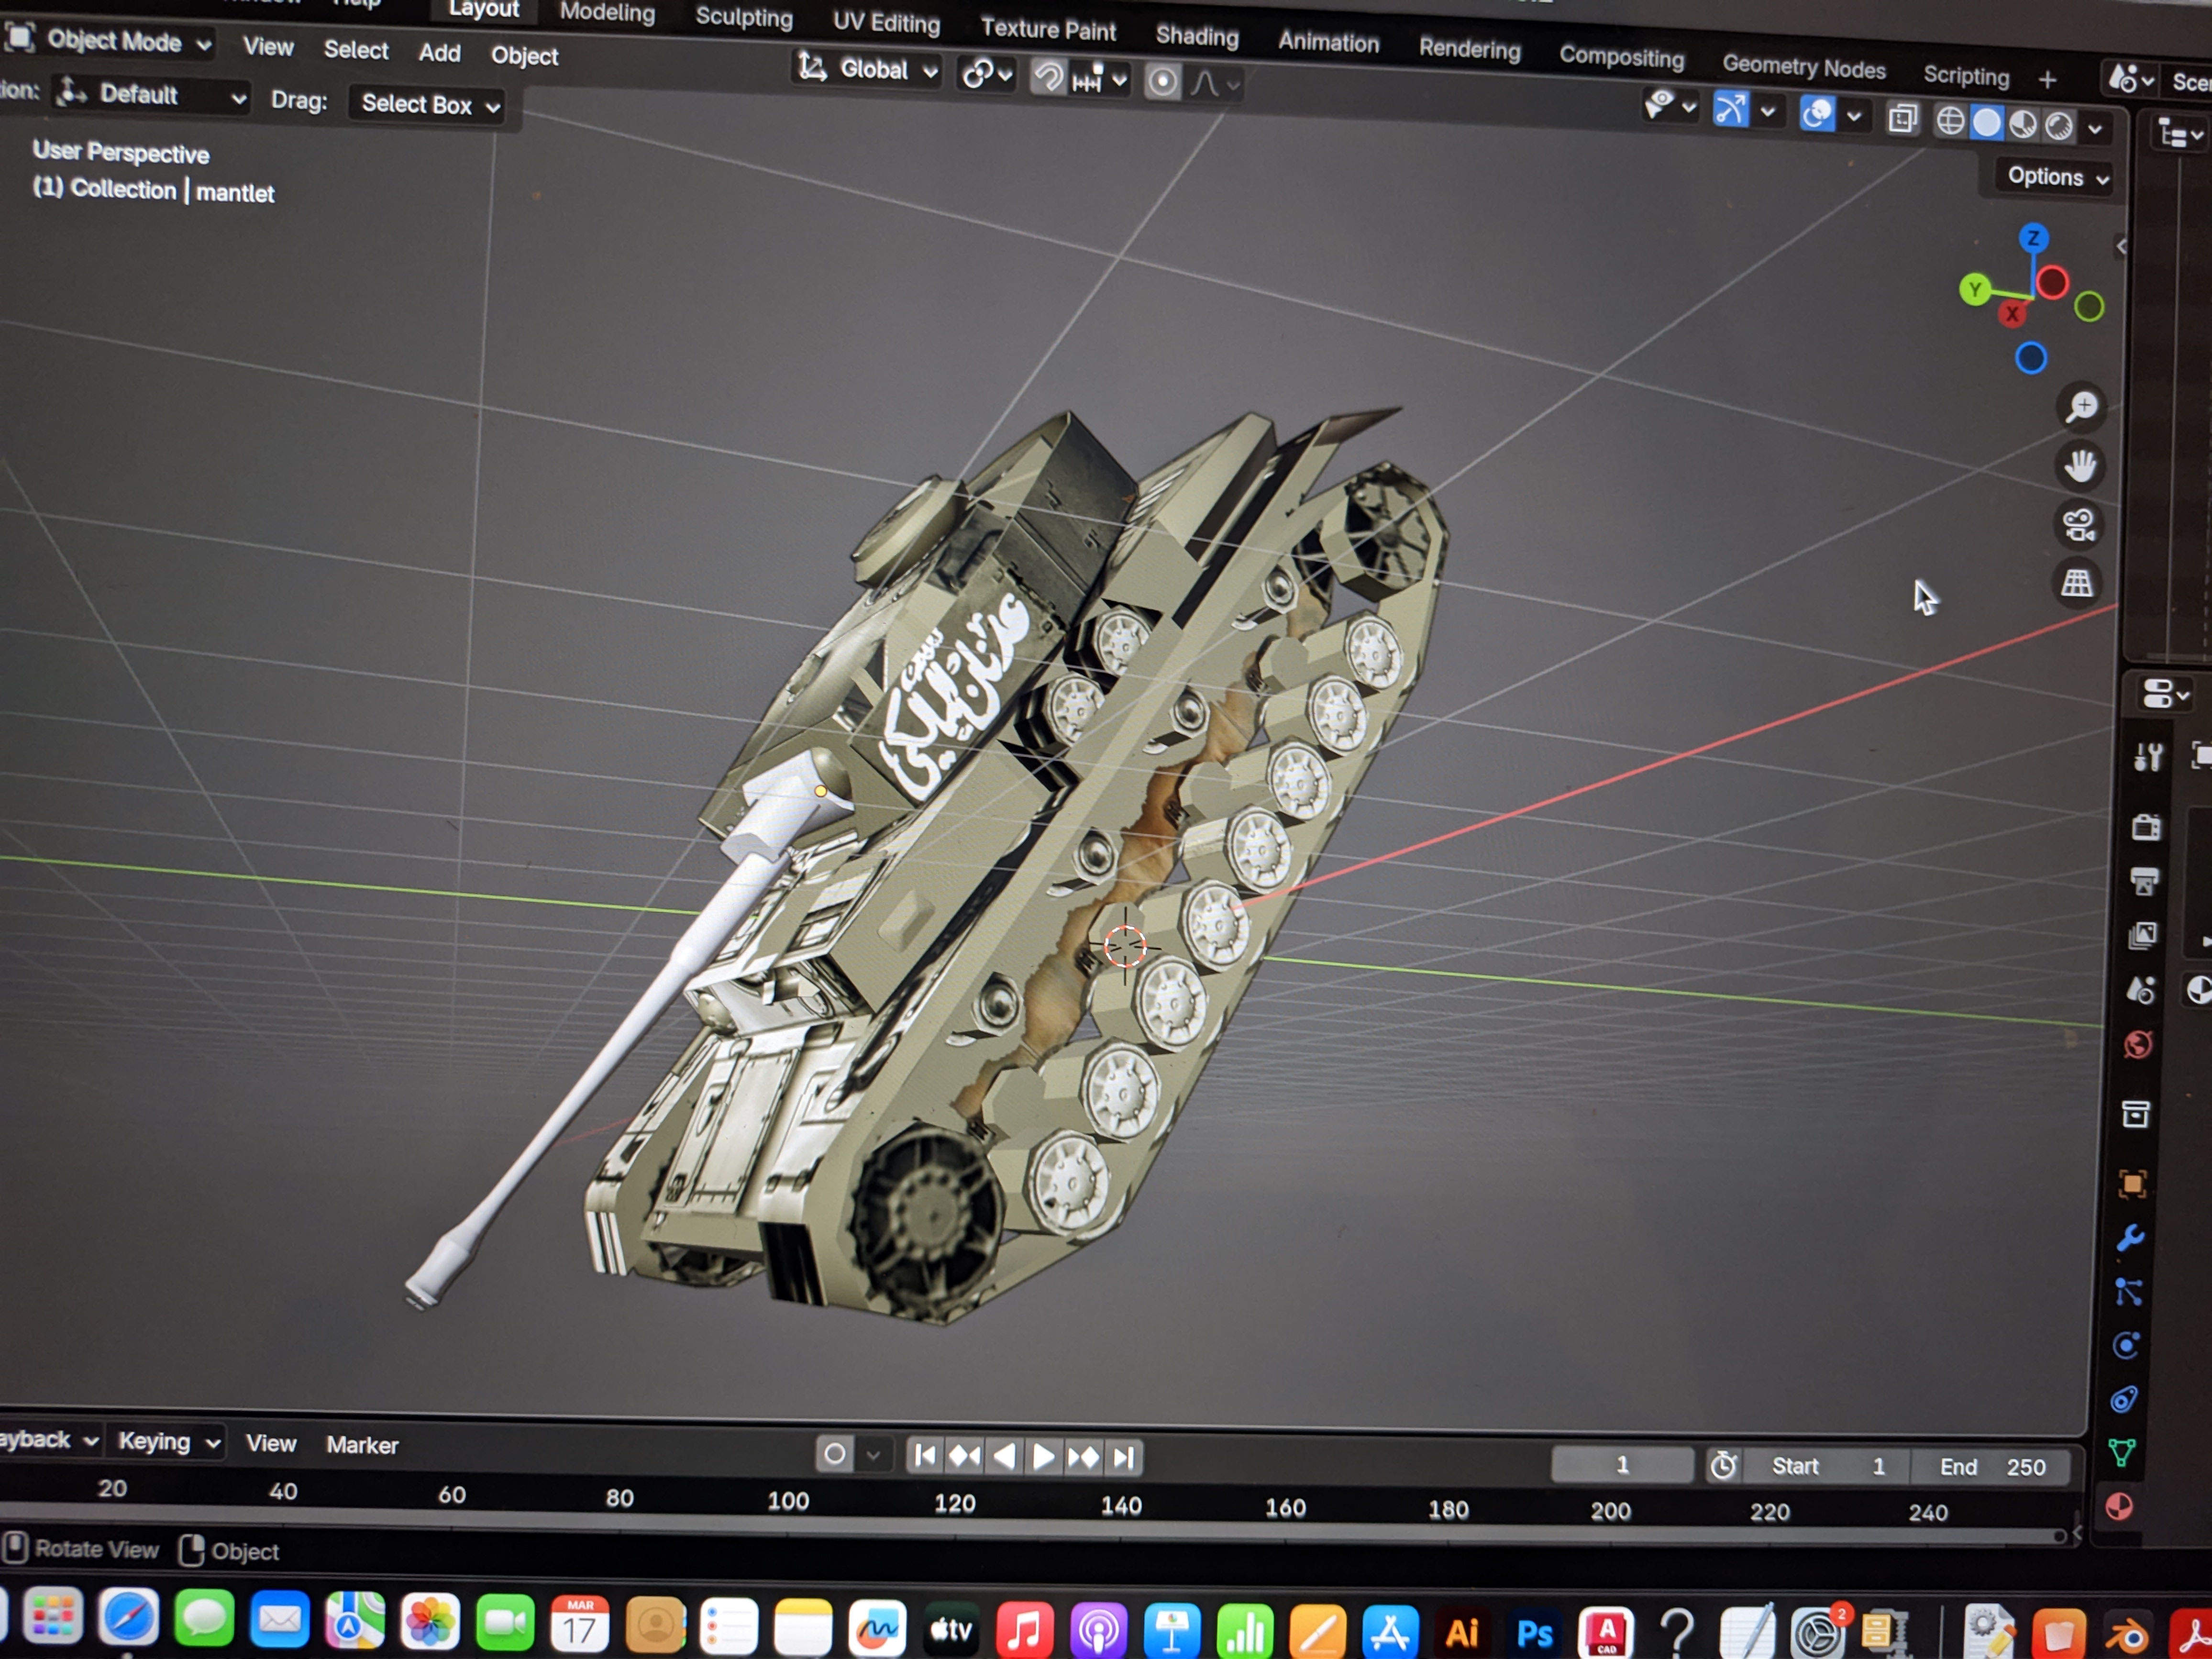Jump to the next keyframe

[1083, 1458]
